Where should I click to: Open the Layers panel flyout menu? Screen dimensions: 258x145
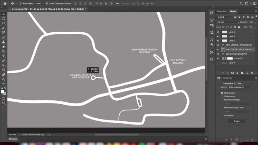(256, 11)
